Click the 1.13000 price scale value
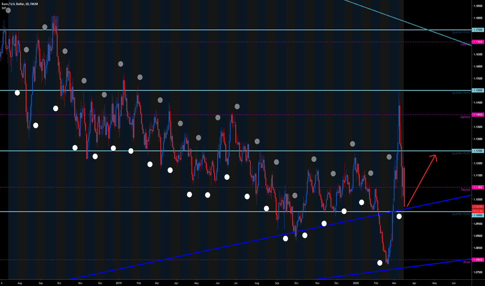 point(478,139)
